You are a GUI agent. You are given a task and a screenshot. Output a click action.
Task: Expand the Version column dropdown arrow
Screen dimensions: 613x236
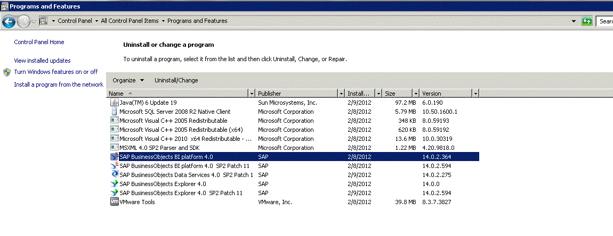(x=475, y=94)
